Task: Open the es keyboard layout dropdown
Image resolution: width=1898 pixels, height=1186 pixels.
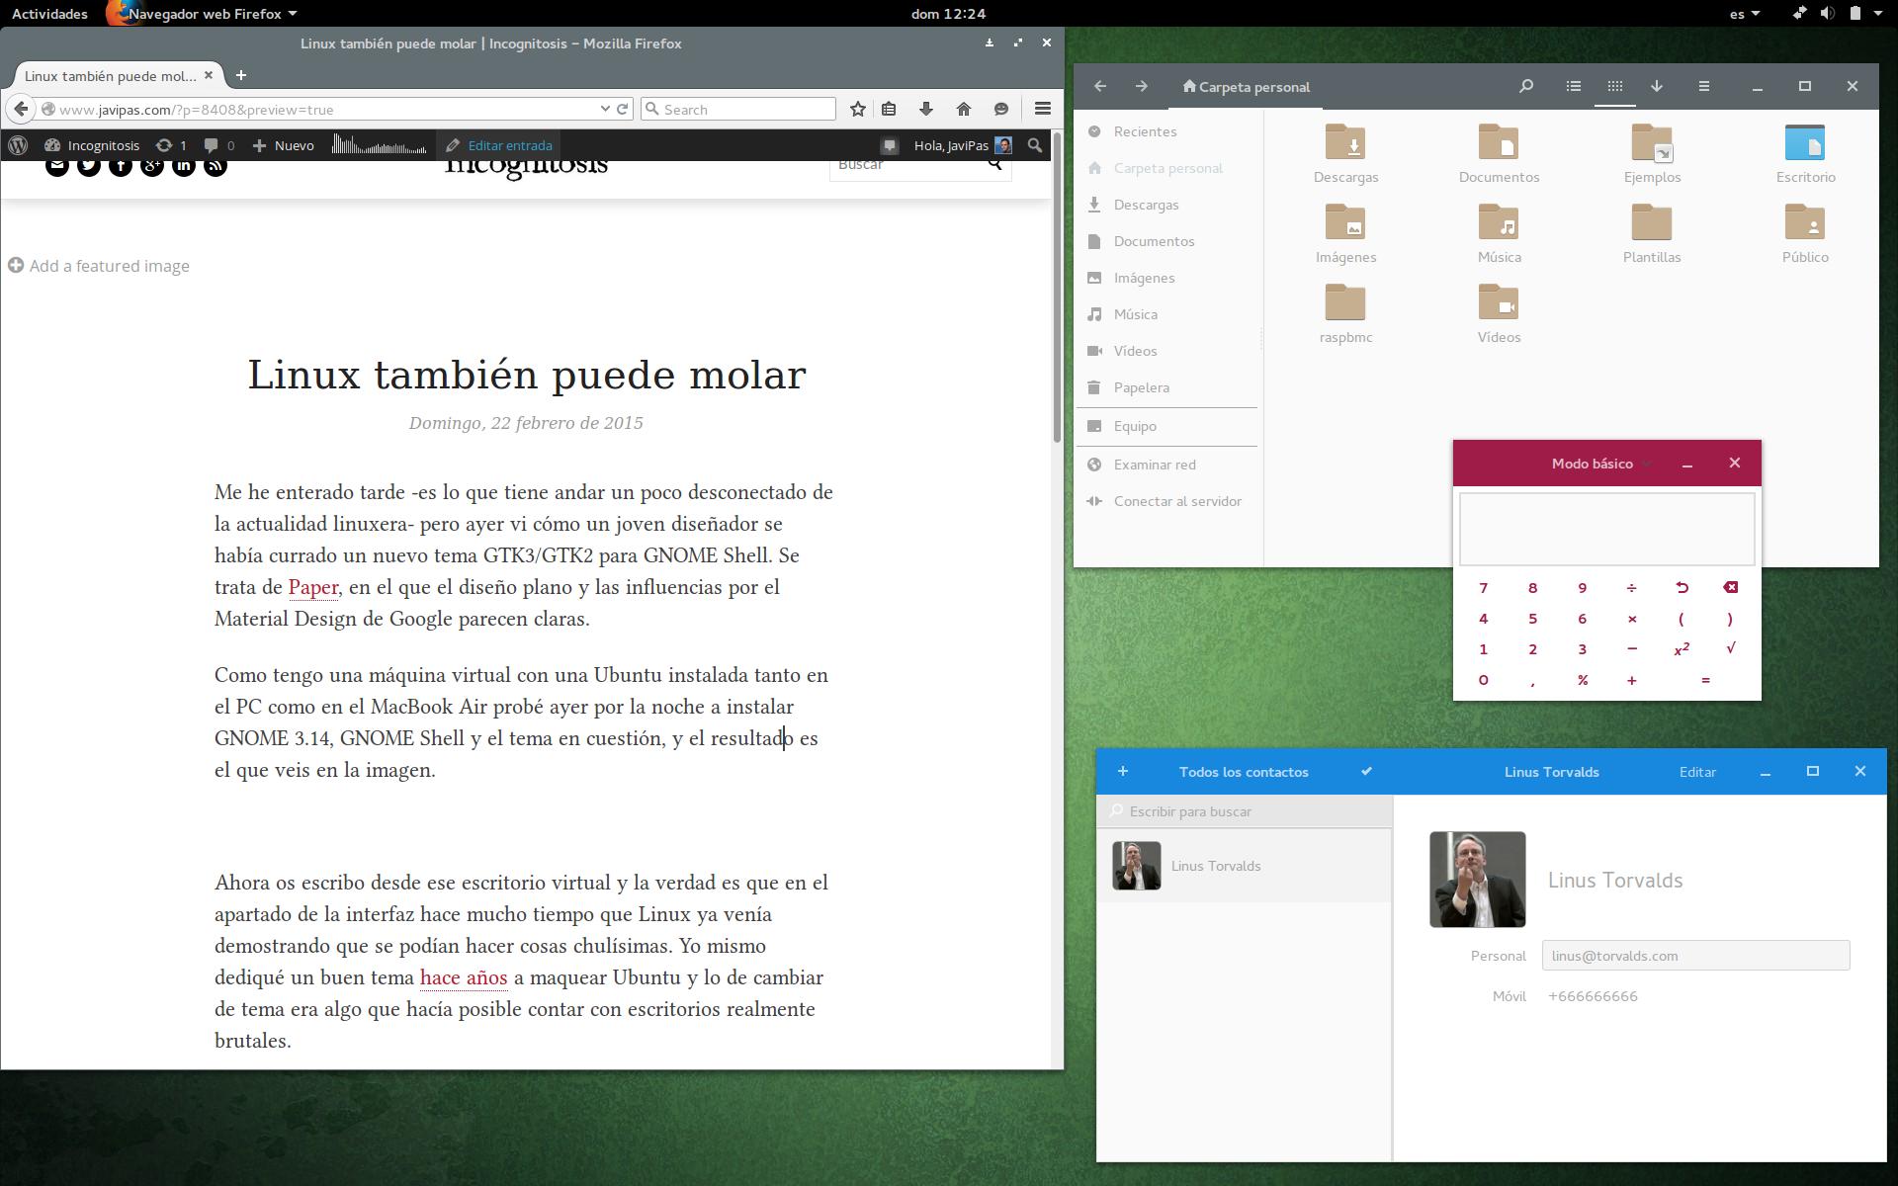Action: [x=1745, y=14]
